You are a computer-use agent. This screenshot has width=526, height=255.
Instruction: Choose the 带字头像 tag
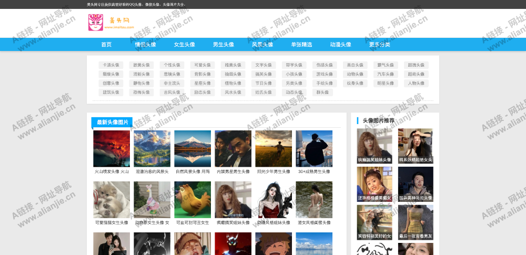294,65
